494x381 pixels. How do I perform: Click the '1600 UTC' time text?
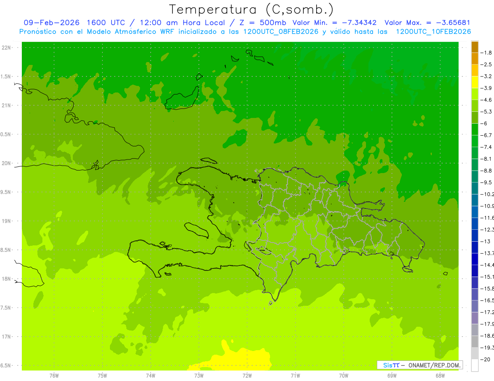(106, 23)
